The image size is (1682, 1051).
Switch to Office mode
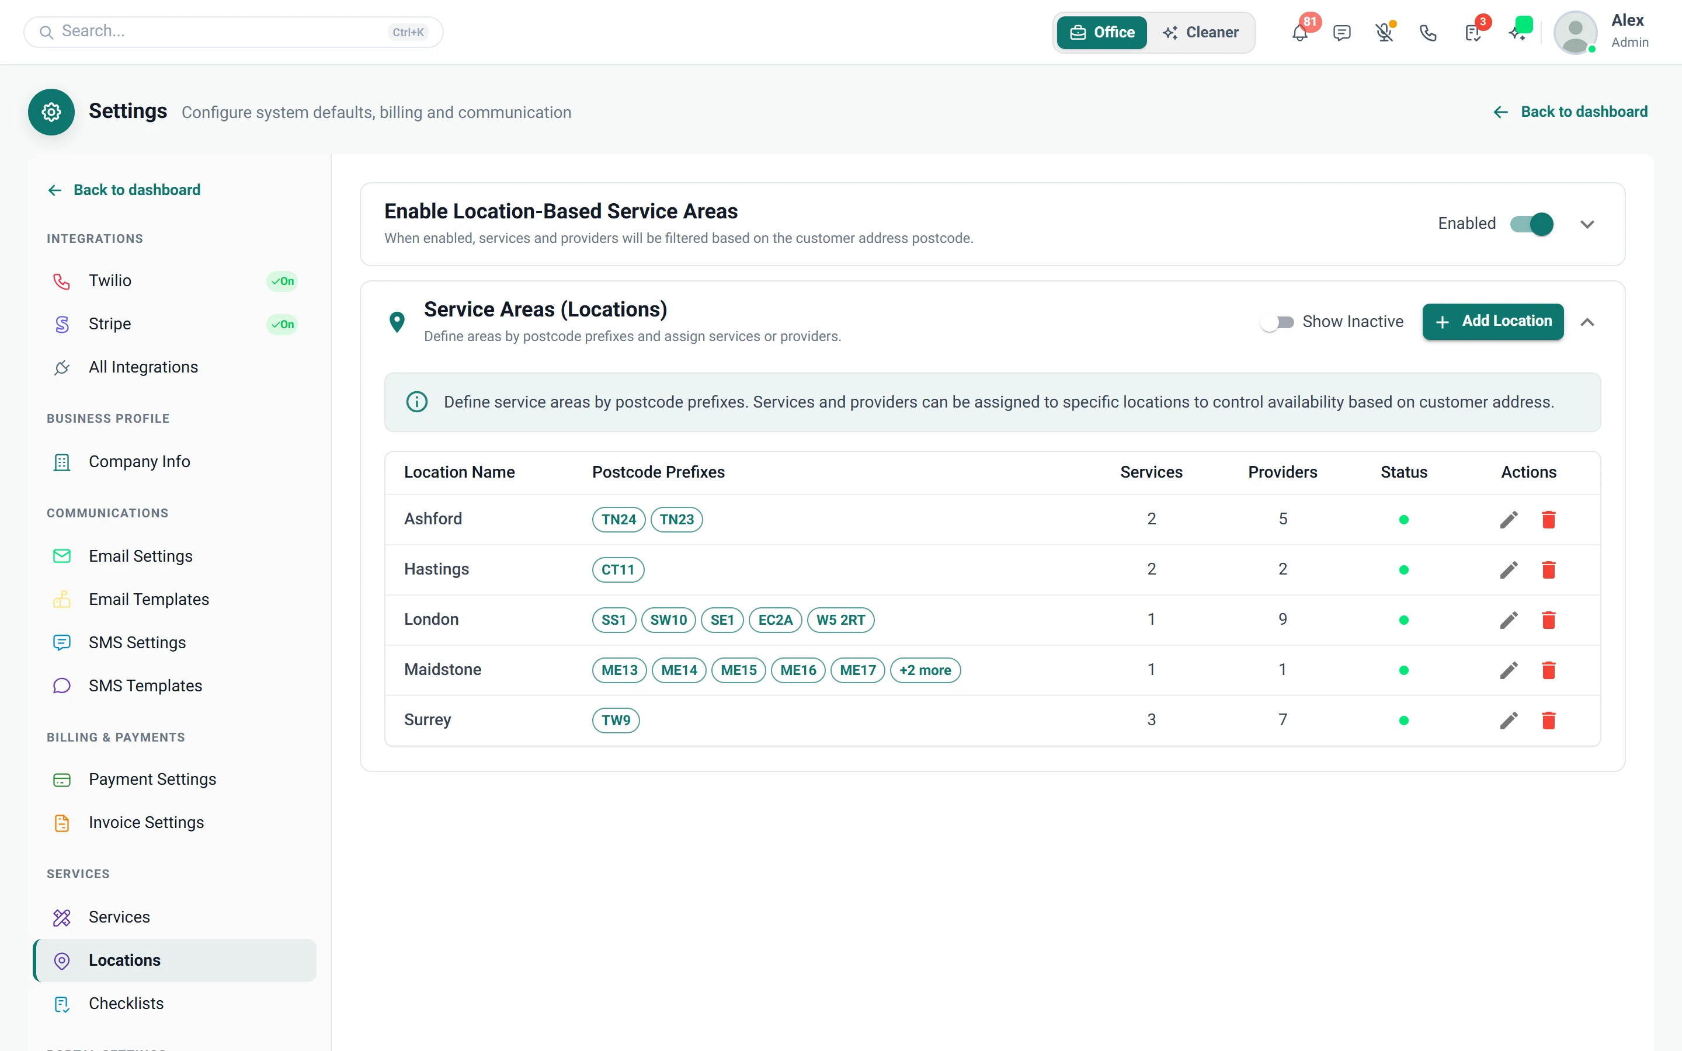point(1101,33)
